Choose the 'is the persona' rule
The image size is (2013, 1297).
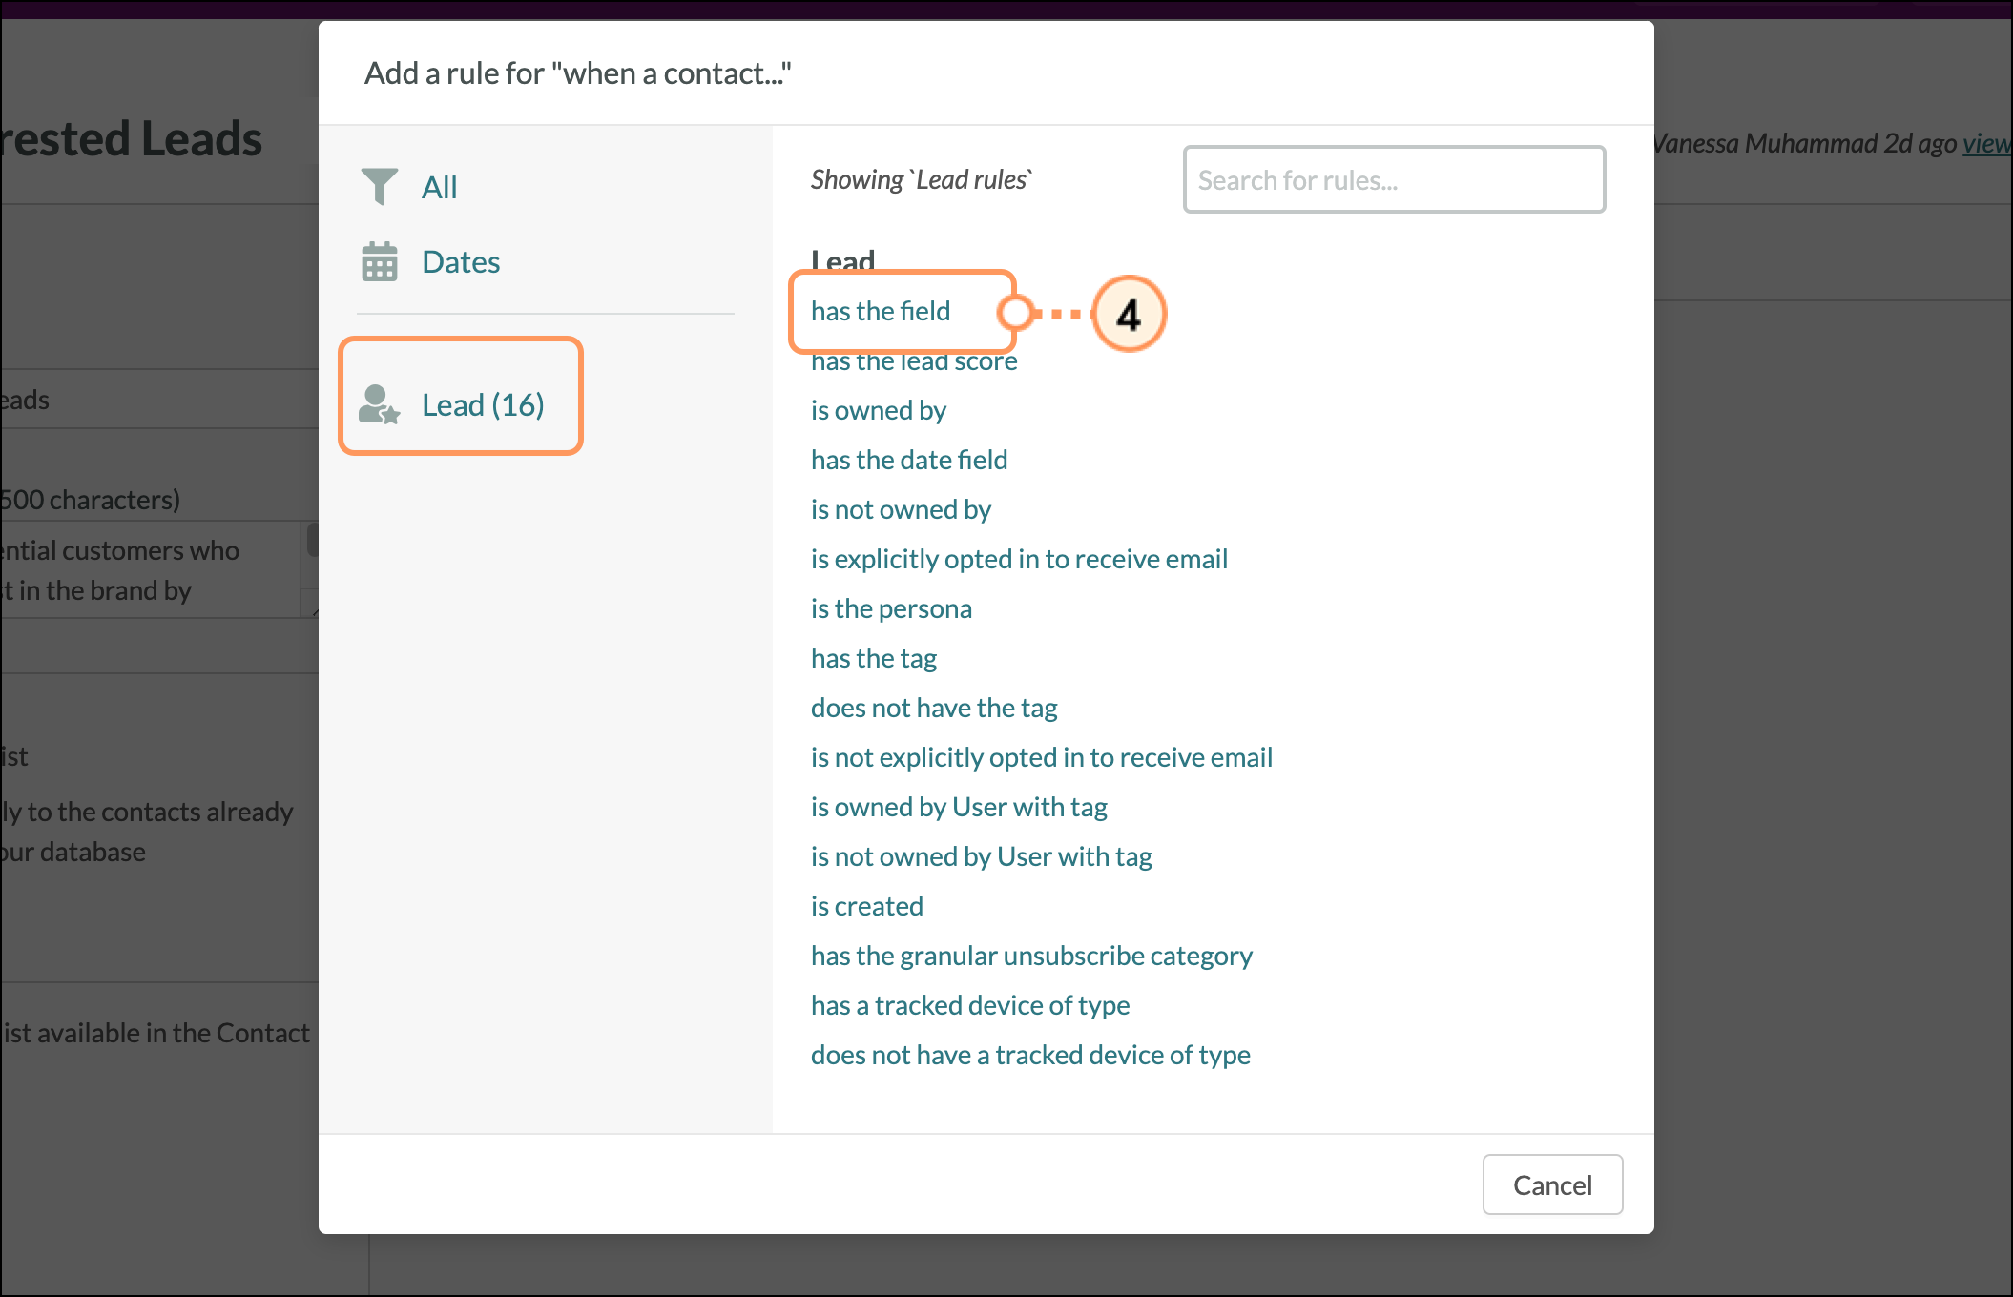[891, 608]
